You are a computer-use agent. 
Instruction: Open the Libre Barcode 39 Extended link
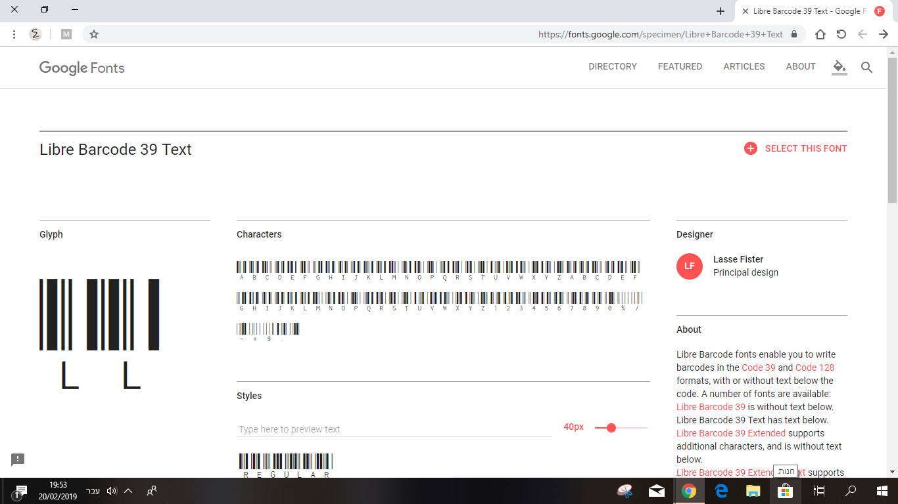(x=731, y=433)
